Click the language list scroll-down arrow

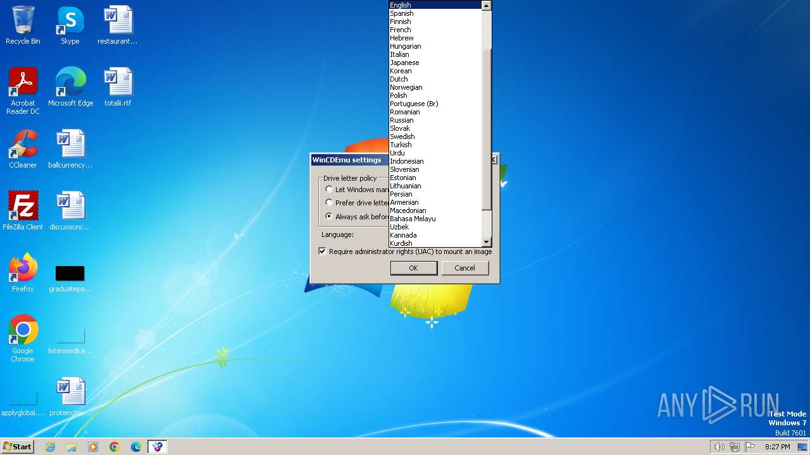click(x=486, y=242)
